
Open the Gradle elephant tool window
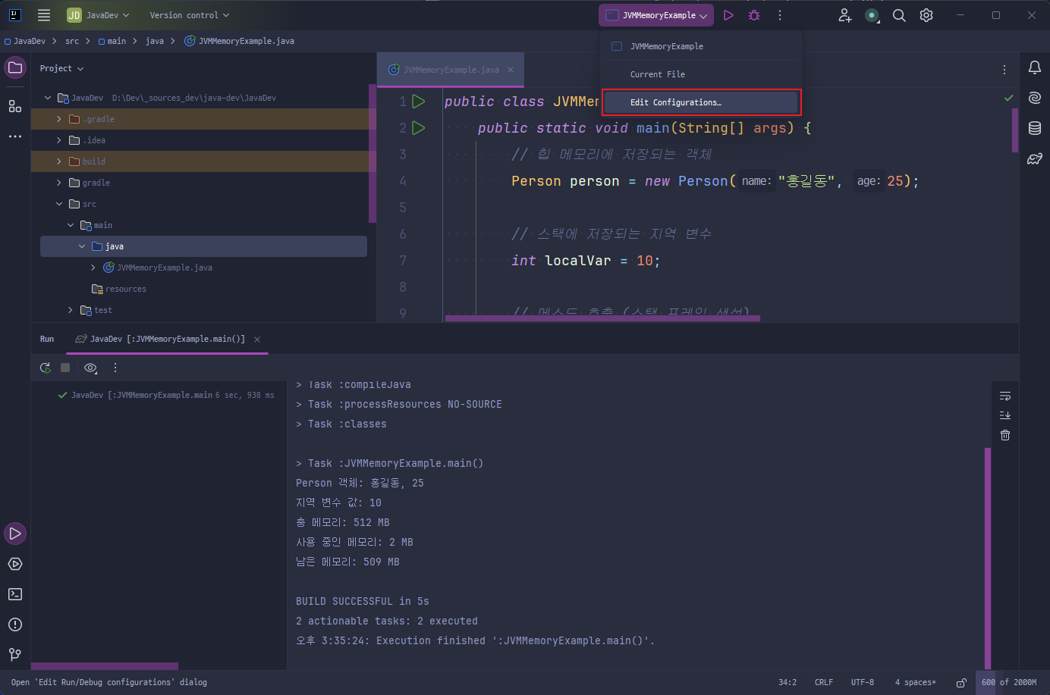[1034, 159]
